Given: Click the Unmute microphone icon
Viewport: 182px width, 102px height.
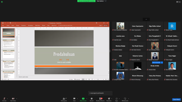Looking at the screenshot, I should pyautogui.click(x=4, y=99).
